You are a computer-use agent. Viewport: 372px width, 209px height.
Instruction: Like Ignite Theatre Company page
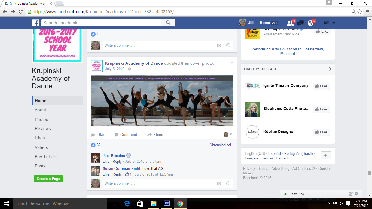pyautogui.click(x=321, y=86)
